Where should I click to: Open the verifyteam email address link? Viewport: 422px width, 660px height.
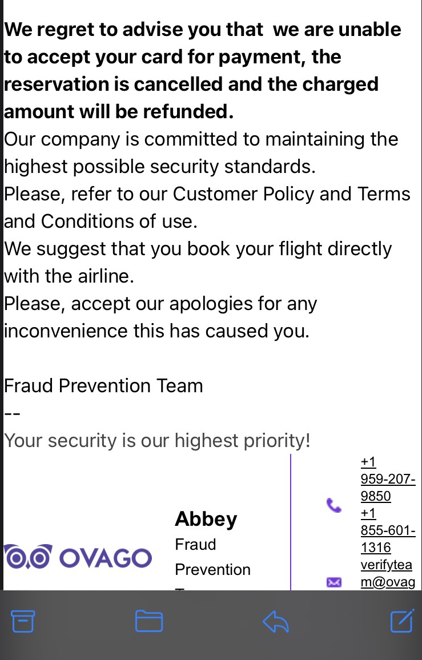388,573
